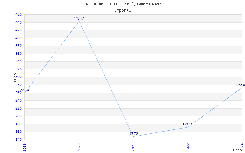The width and height of the screenshot is (245, 153).
Task: Click the 260 y-axis tick label
Action: 18,93
